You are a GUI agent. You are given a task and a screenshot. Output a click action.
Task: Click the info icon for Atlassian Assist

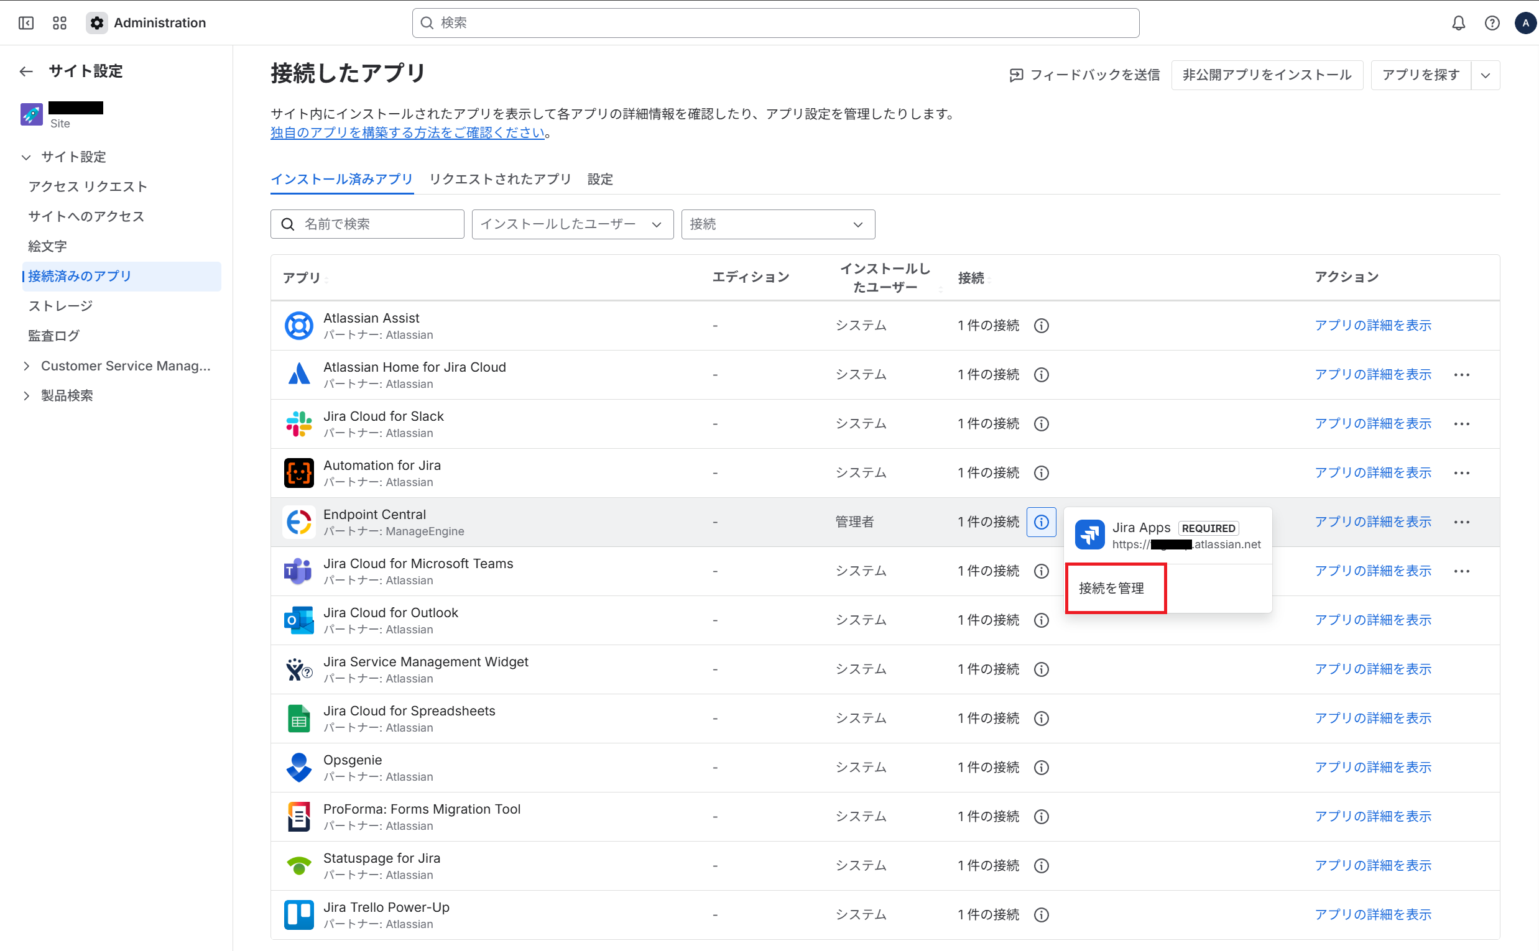1042,326
